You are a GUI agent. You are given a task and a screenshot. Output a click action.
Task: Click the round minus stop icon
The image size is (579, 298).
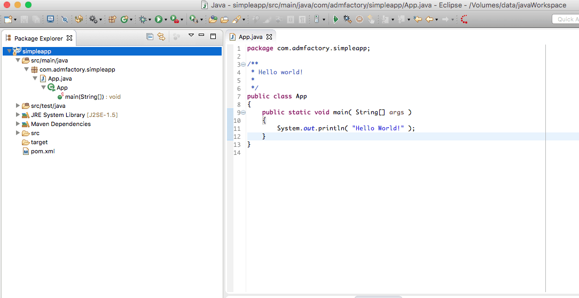(359, 19)
